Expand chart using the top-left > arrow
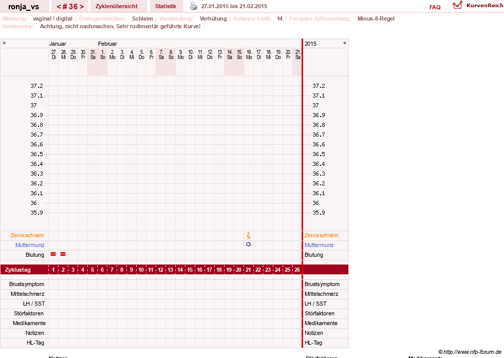Viewport: 504px width, 358px height. (4, 43)
